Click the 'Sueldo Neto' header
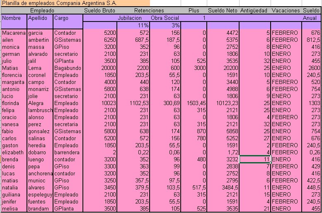The width and height of the screenshot is (322, 213). point(223,10)
